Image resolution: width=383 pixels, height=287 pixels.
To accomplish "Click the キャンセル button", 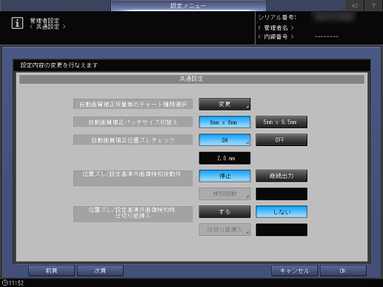I will (294, 271).
